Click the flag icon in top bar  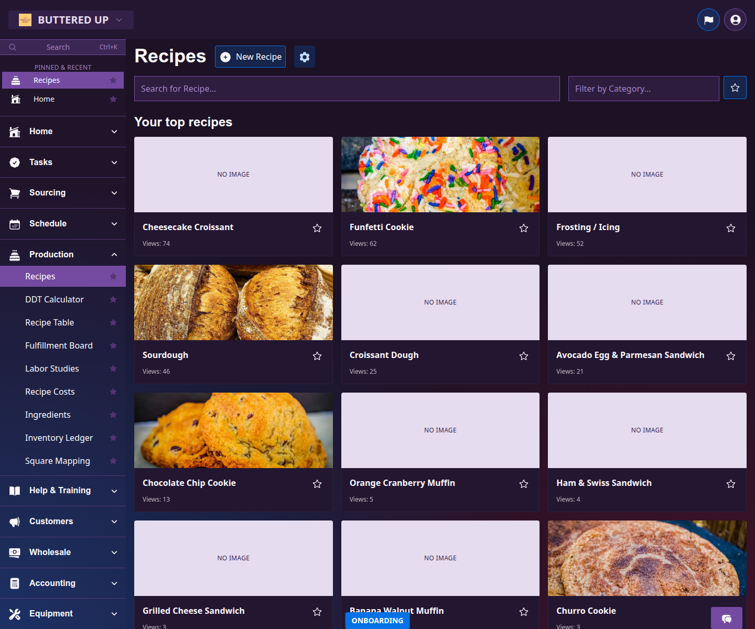click(x=708, y=19)
